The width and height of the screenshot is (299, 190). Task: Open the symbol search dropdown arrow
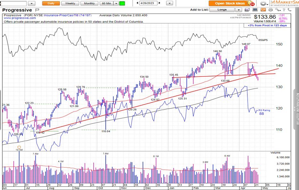tap(32, 3)
